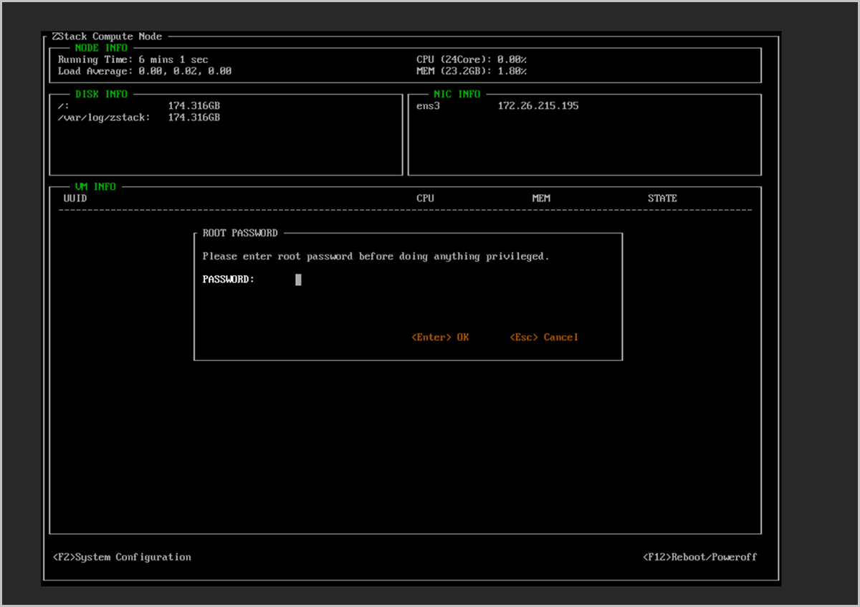Click the ZStack Compute Node title
The image size is (860, 607).
tap(107, 37)
